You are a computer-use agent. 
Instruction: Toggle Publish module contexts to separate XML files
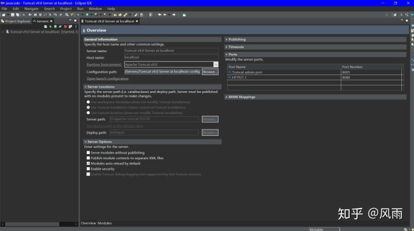[x=88, y=158]
